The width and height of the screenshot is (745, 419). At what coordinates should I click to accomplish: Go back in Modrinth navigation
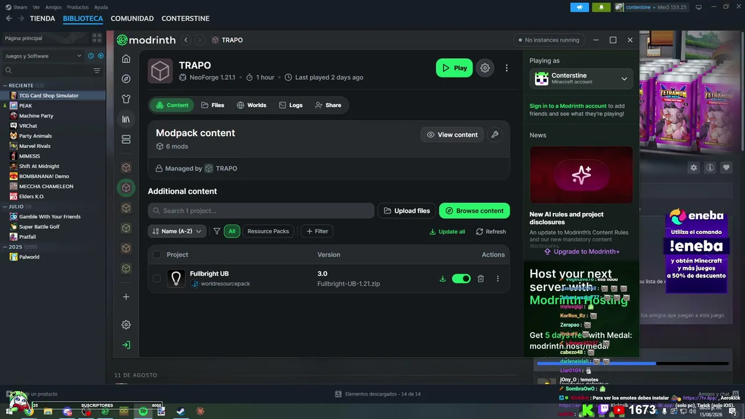coord(186,40)
